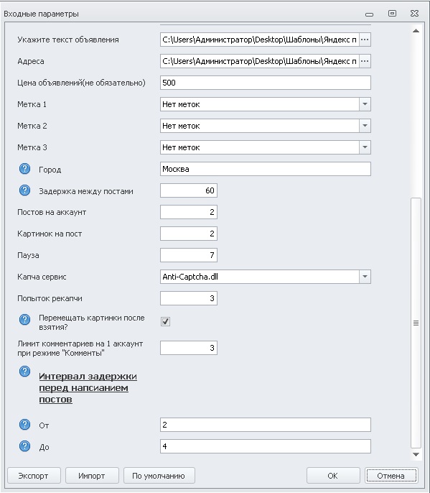Image resolution: width=430 pixels, height=493 pixels.
Task: Click the Задержка между постами label
Action: pos(86,191)
